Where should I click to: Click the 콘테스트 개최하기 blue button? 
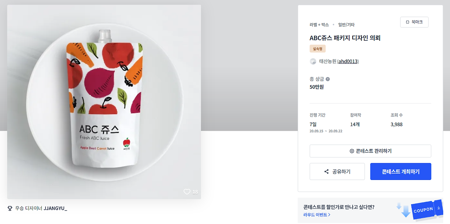pyautogui.click(x=400, y=172)
